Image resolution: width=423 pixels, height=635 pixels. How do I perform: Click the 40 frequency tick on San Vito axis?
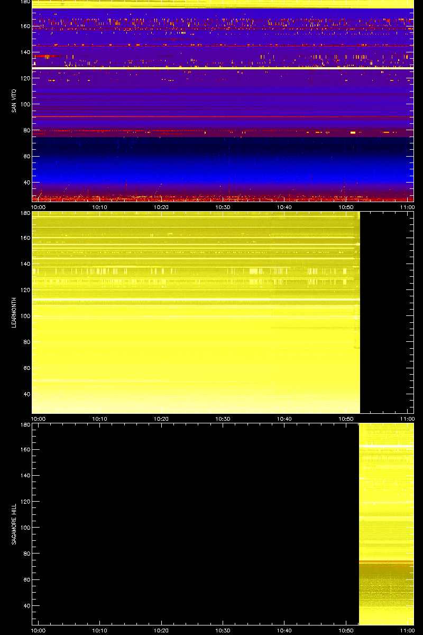(x=26, y=183)
